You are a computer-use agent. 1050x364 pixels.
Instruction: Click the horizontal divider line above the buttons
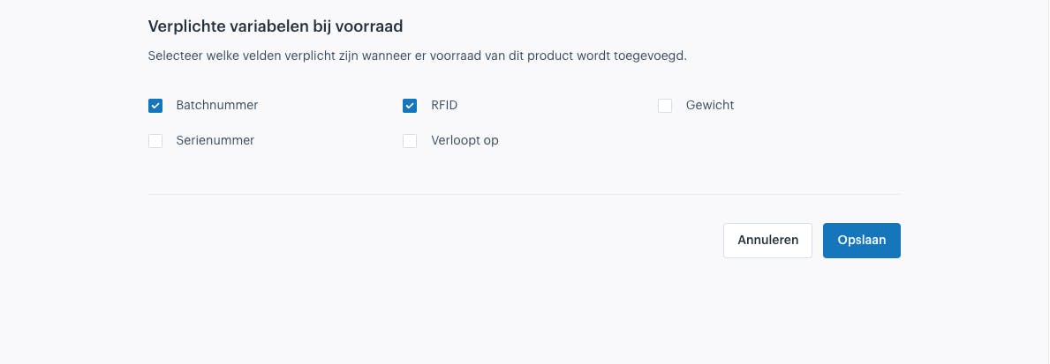tap(525, 195)
